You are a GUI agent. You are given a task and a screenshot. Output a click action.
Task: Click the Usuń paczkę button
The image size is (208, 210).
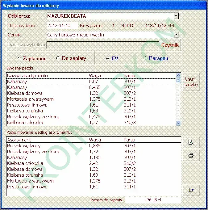pos(191,82)
